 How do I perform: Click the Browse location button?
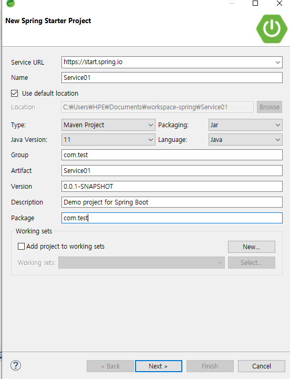[270, 107]
